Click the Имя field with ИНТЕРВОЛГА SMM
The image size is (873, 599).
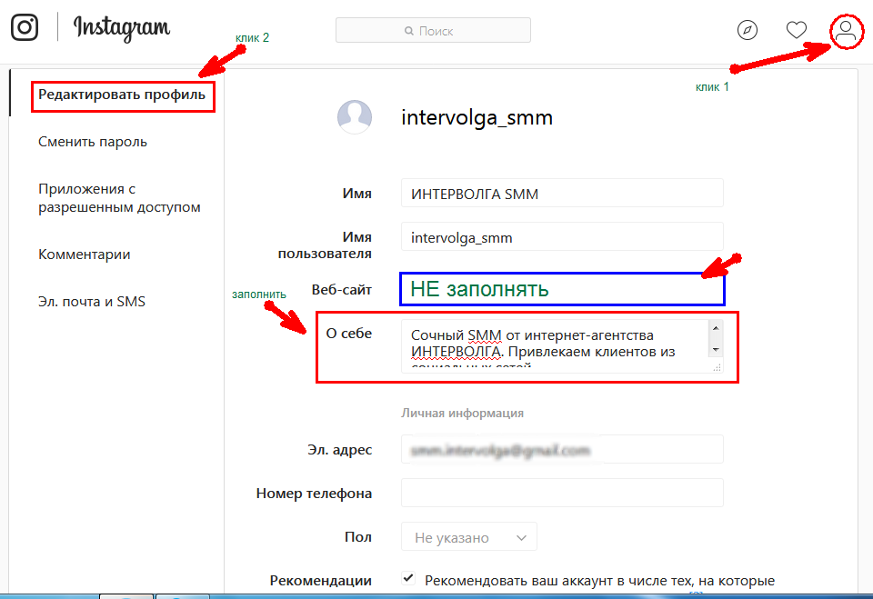coord(562,194)
